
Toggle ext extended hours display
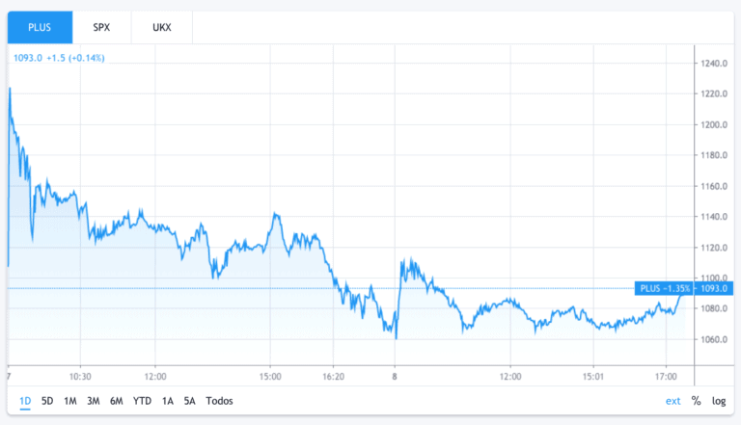coord(672,401)
